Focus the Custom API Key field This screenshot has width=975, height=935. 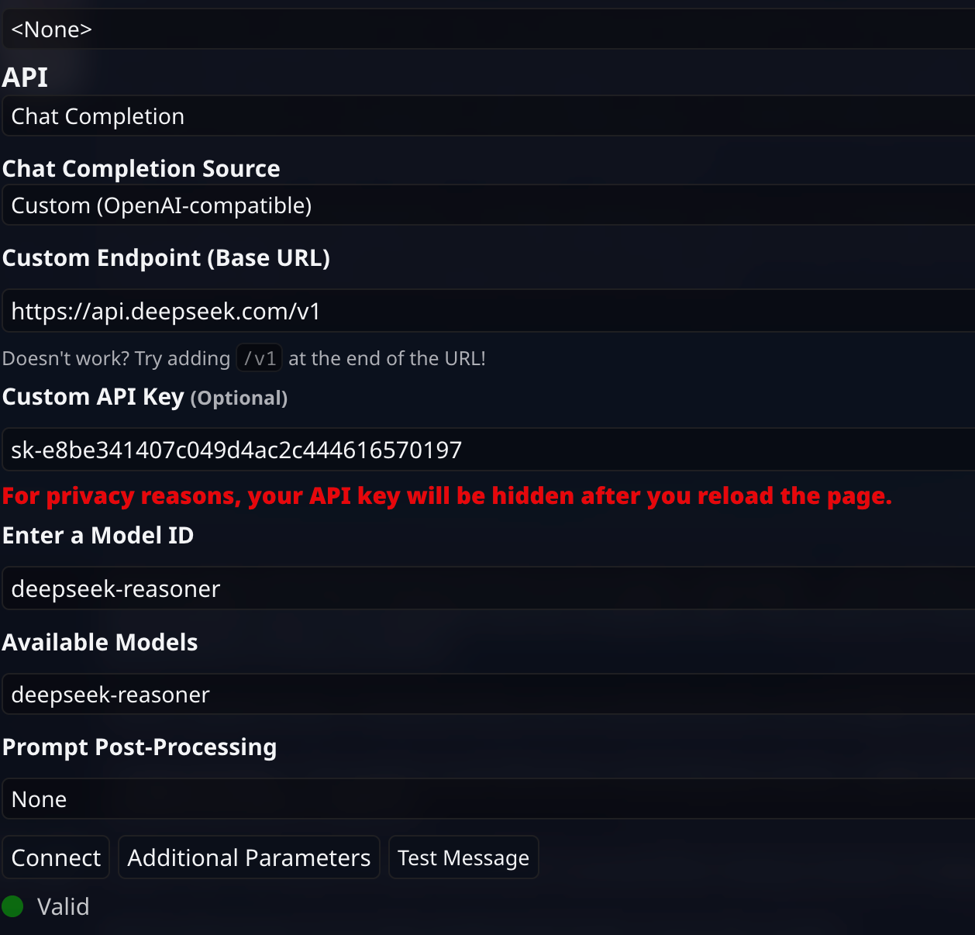point(488,450)
